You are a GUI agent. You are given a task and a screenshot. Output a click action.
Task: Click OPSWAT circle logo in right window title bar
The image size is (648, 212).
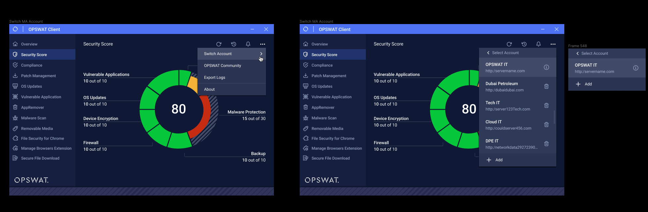306,29
